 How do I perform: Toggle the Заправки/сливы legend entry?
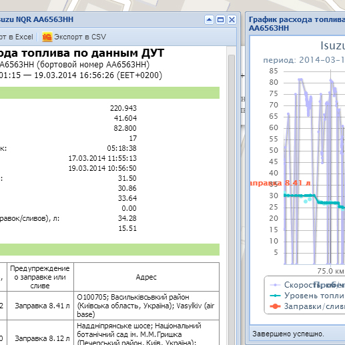click(x=307, y=306)
